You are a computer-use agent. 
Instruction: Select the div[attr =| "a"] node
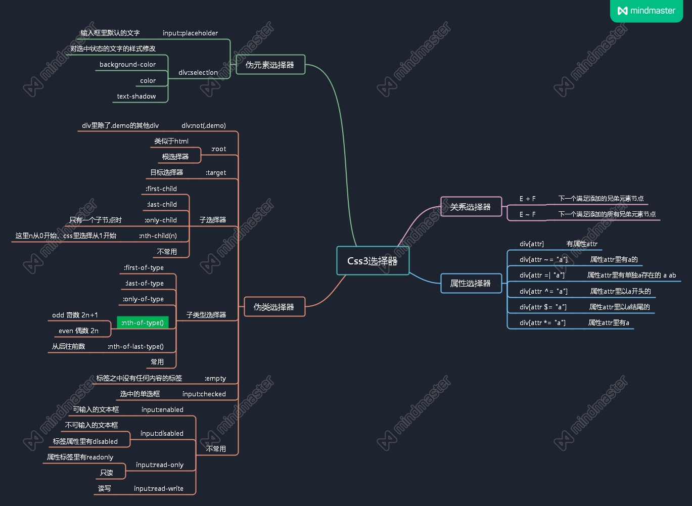[542, 275]
